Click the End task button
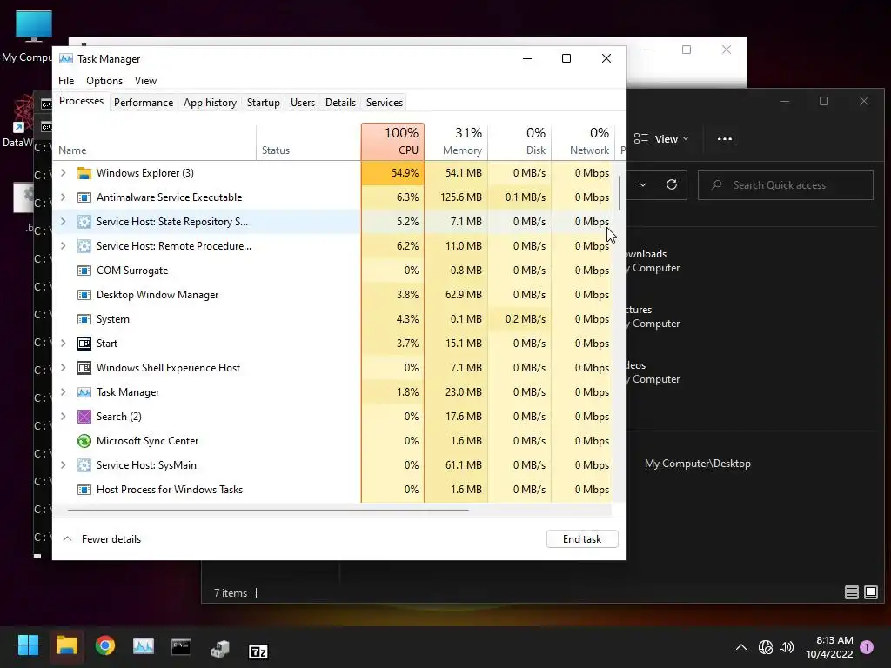 (x=582, y=539)
